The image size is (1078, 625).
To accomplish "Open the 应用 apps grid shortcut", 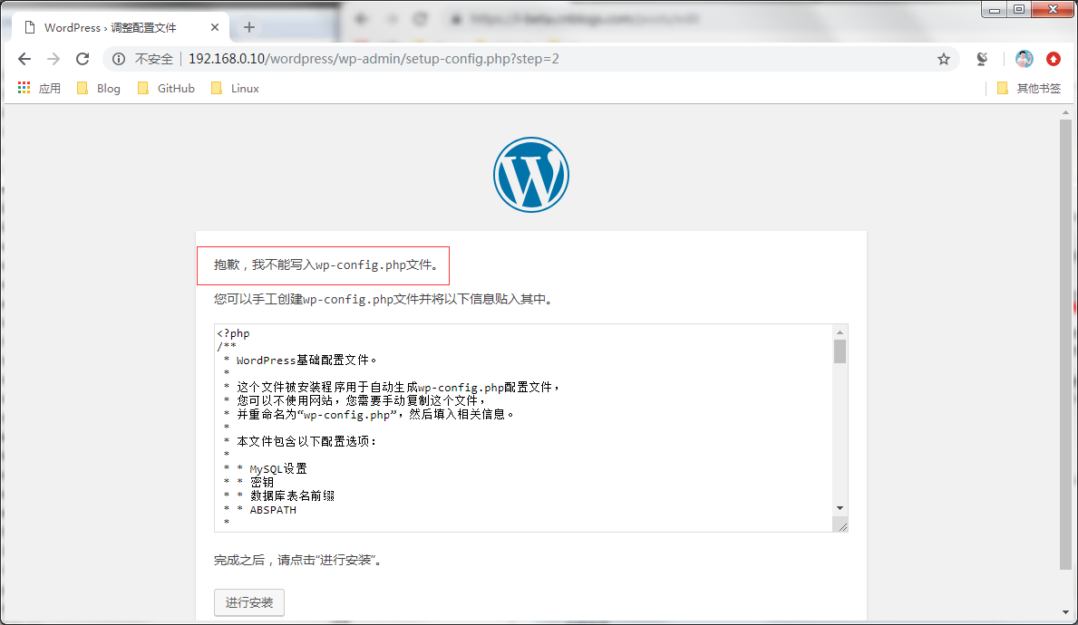I will pyautogui.click(x=39, y=88).
